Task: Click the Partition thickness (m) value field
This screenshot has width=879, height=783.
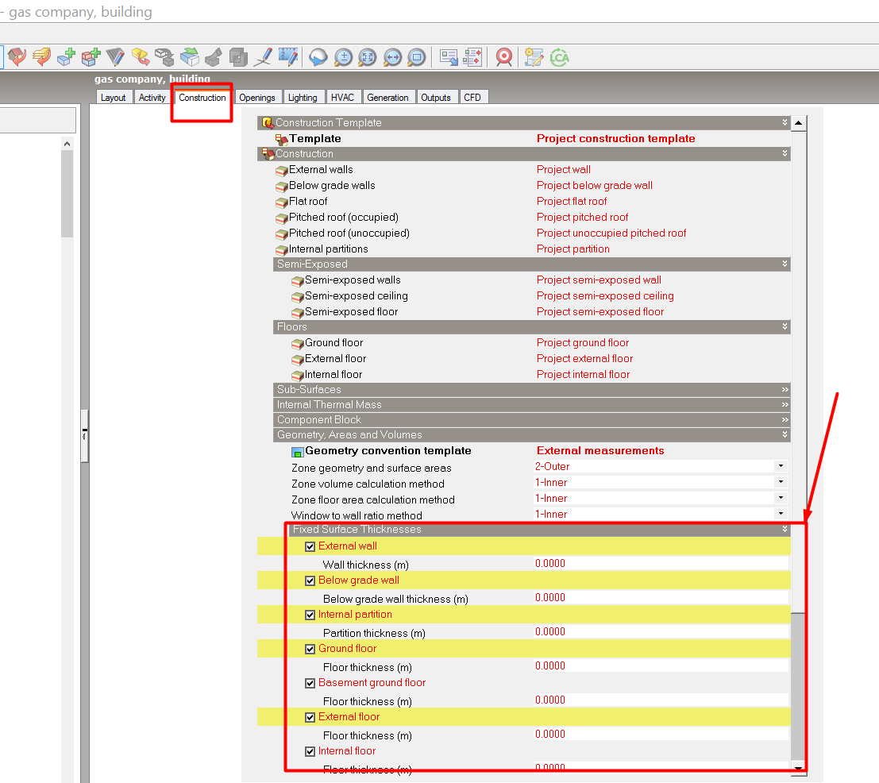Action: pos(661,632)
